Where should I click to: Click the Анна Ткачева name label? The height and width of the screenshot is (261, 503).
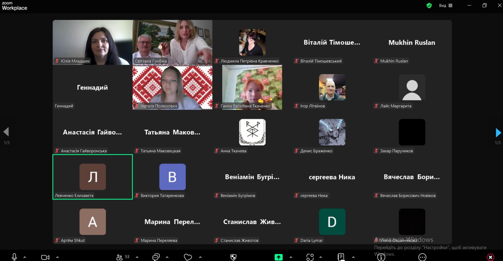click(x=233, y=151)
